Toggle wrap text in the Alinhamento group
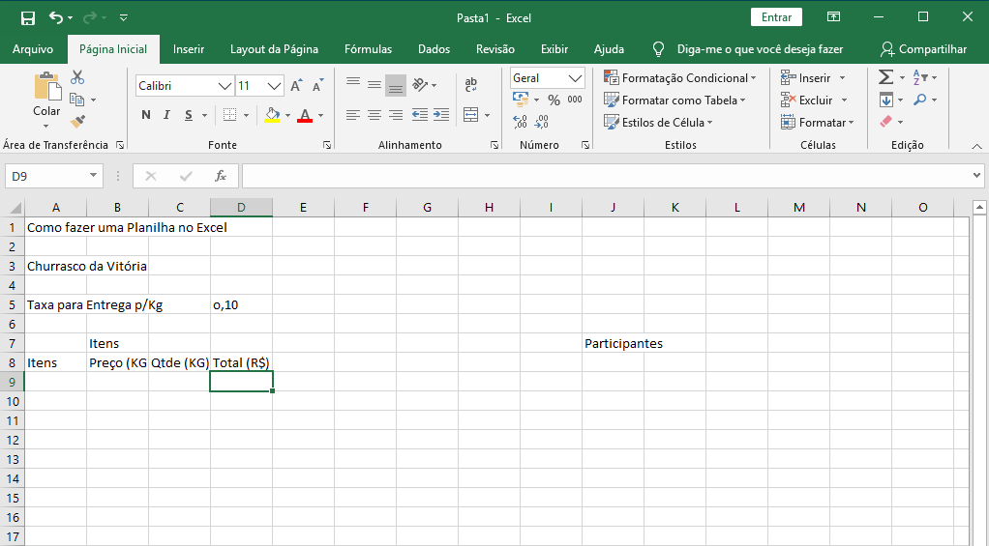 [x=471, y=85]
